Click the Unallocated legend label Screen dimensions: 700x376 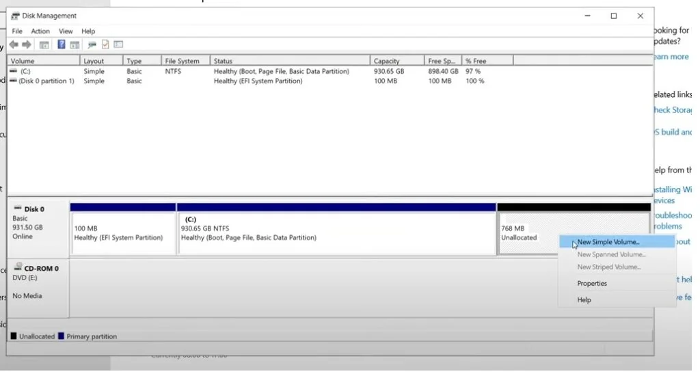pyautogui.click(x=37, y=337)
